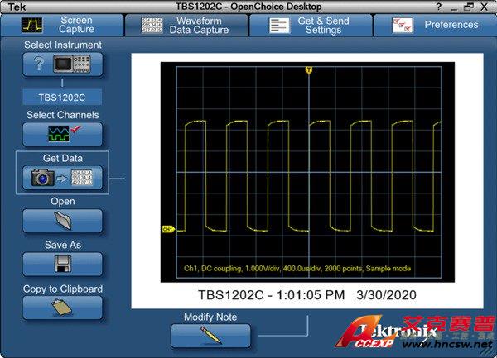
Task: Open the Preferences tab
Action: point(435,25)
